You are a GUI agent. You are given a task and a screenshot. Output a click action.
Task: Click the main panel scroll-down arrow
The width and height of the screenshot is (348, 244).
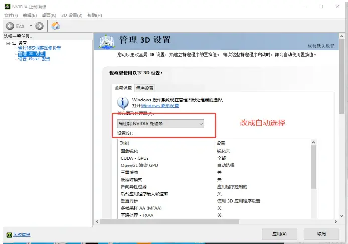click(342, 216)
